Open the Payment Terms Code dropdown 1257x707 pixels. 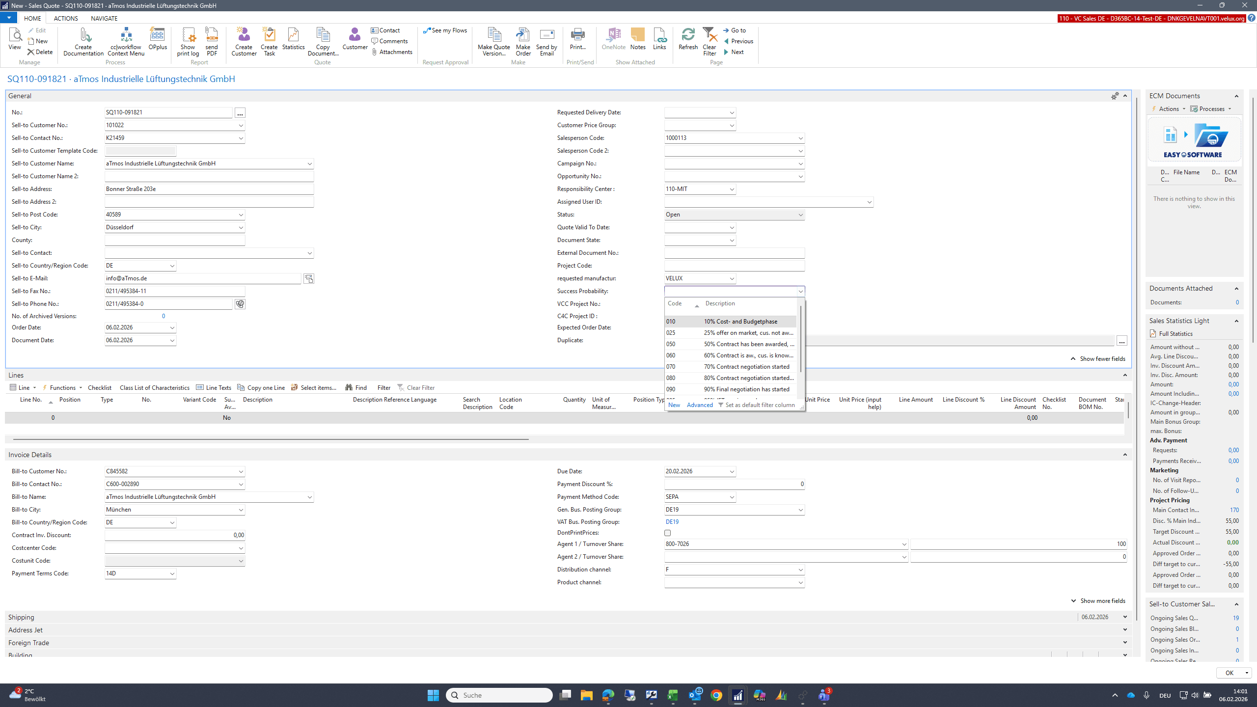click(x=172, y=573)
